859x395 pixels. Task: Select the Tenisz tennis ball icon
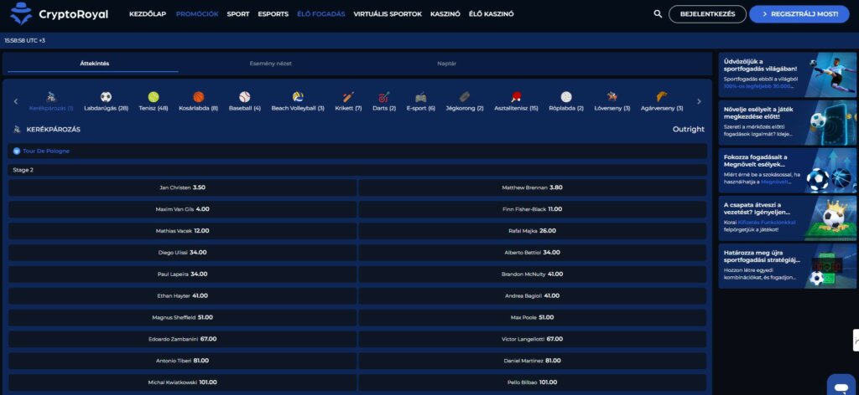pos(154,97)
